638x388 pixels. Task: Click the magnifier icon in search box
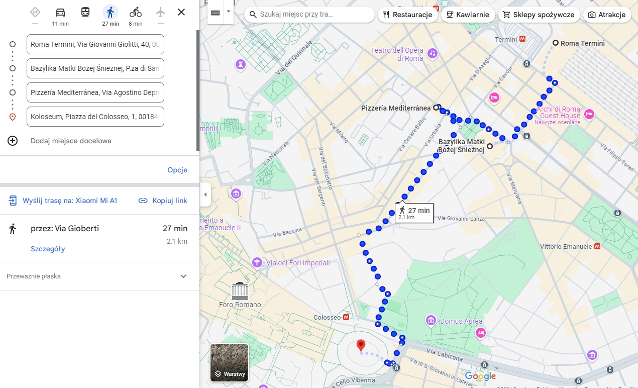tap(253, 15)
